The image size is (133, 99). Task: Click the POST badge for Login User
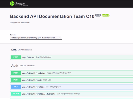coord(16,80)
